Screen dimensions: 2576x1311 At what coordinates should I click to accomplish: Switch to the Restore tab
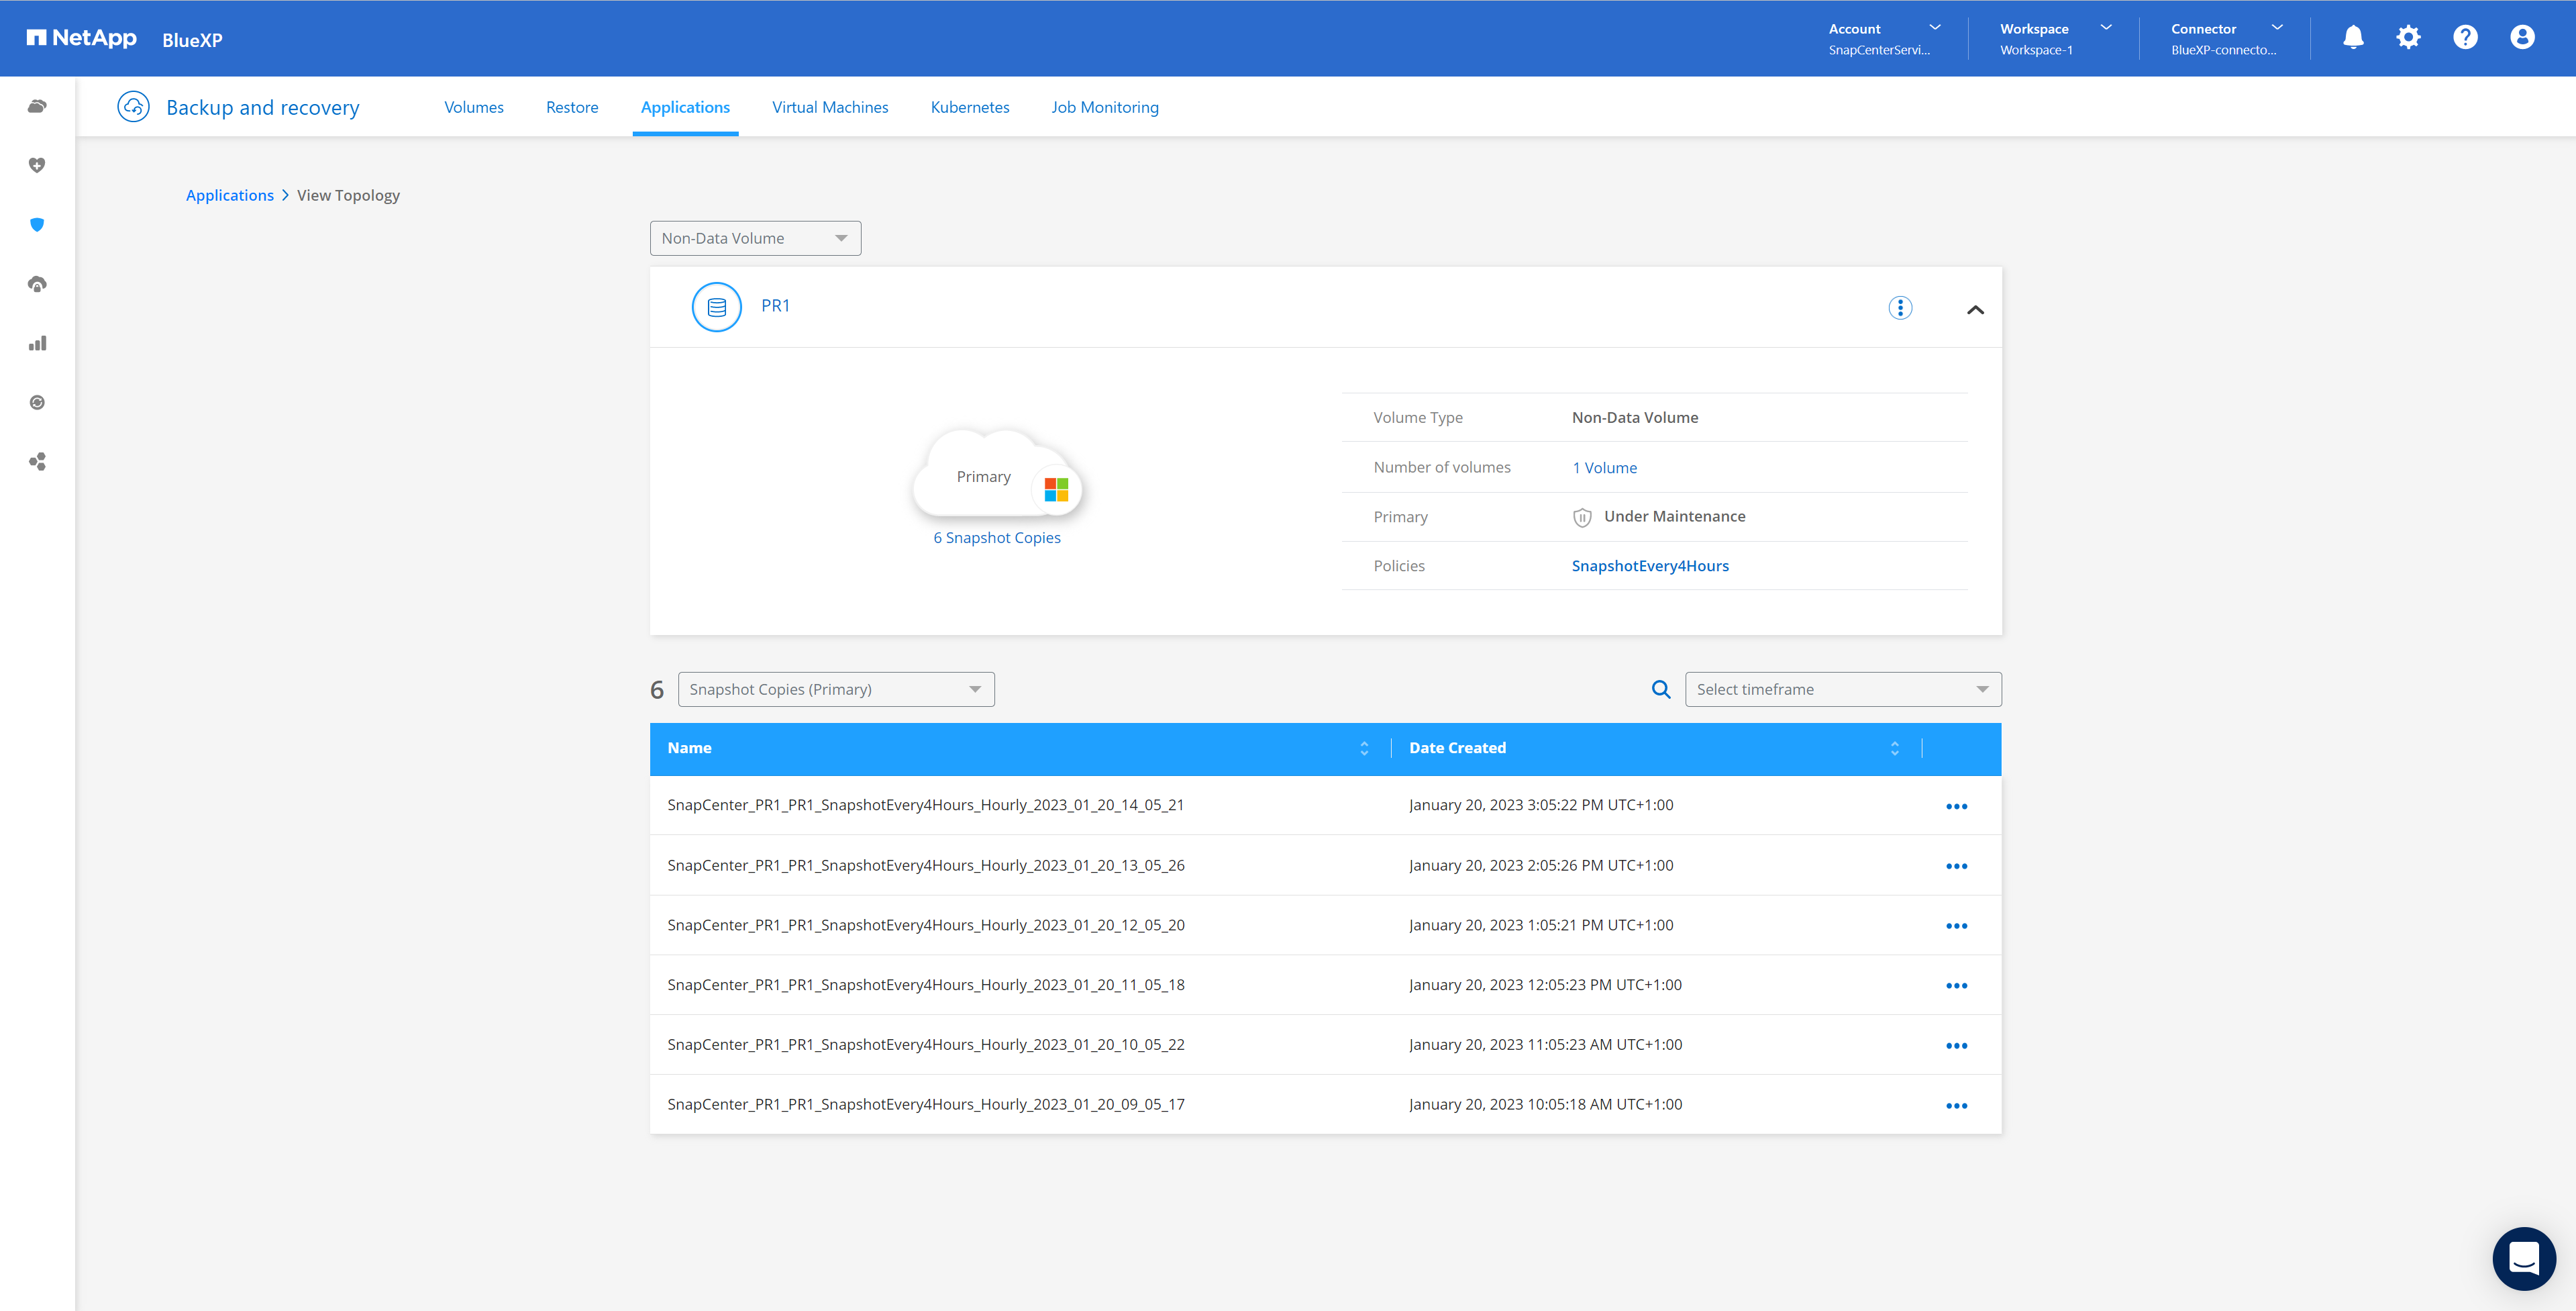point(571,107)
